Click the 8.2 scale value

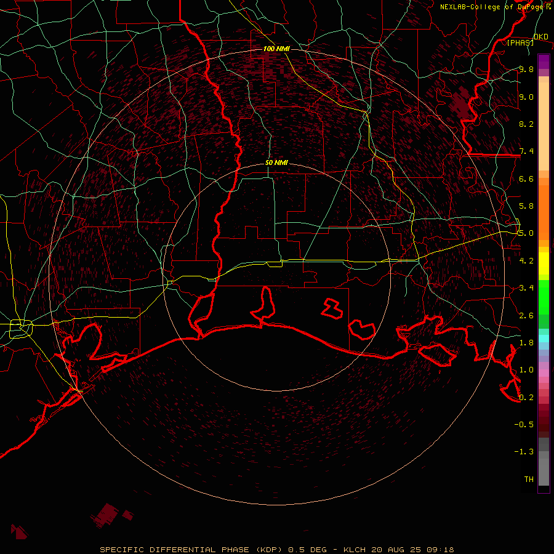coord(526,124)
